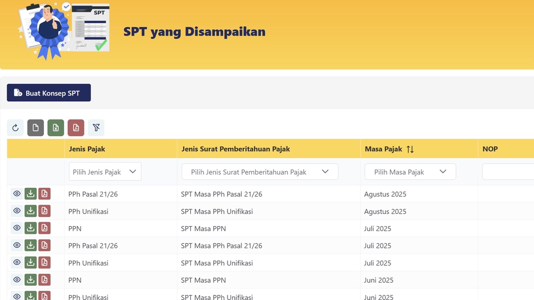The width and height of the screenshot is (534, 300).
Task: Export the table to Excel
Action: (x=56, y=128)
